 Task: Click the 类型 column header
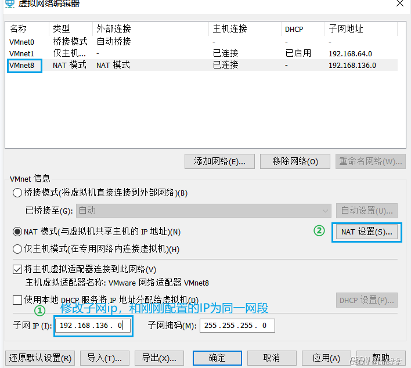click(x=71, y=29)
